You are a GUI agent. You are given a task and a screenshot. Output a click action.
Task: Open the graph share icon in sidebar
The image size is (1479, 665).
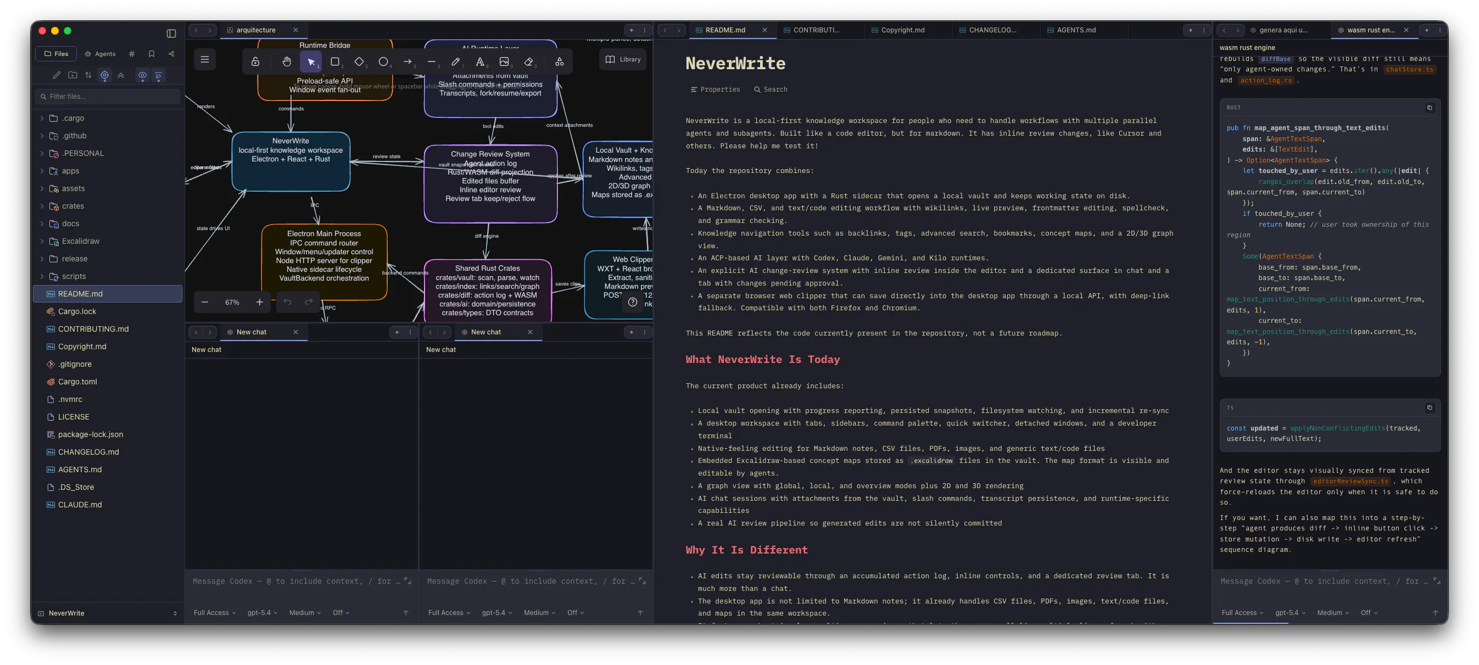(171, 54)
